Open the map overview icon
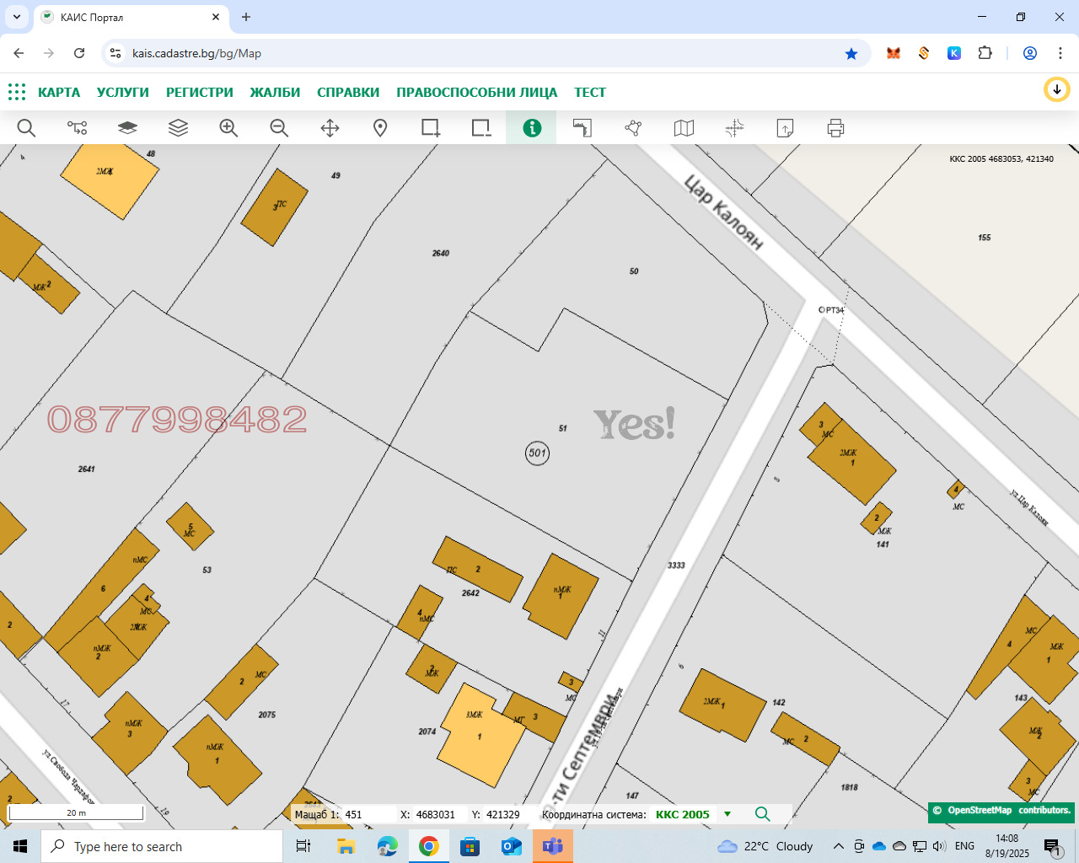The width and height of the screenshot is (1079, 863). [683, 128]
